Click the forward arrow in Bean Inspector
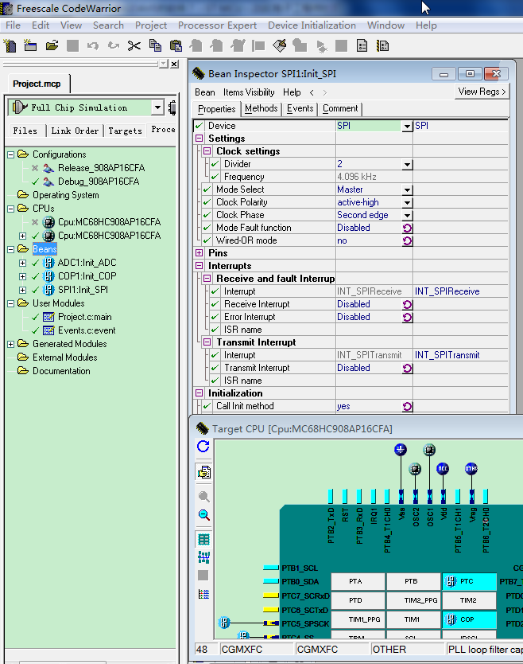The height and width of the screenshot is (664, 523). pos(325,92)
